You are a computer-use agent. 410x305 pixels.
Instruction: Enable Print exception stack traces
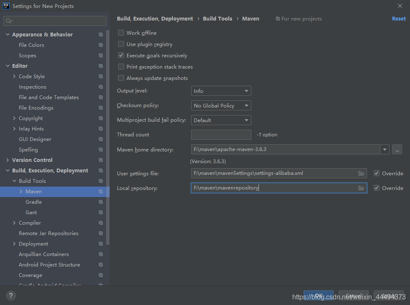click(121, 67)
